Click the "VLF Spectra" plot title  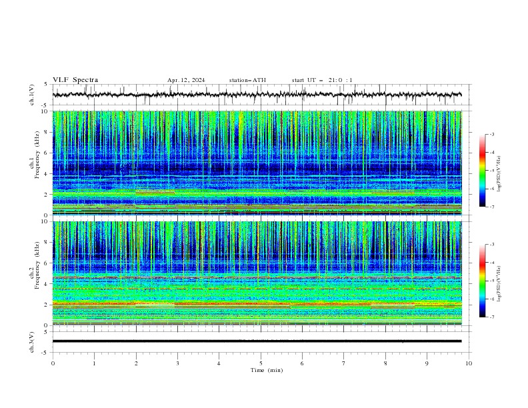tap(75, 80)
